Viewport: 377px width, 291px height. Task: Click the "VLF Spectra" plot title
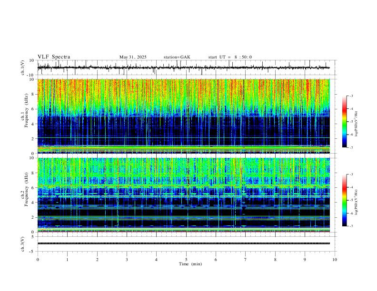[54, 57]
